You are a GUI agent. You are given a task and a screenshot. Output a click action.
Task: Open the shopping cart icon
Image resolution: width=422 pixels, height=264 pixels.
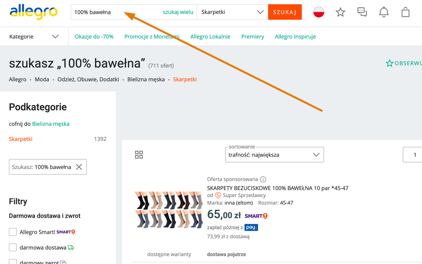tap(405, 12)
